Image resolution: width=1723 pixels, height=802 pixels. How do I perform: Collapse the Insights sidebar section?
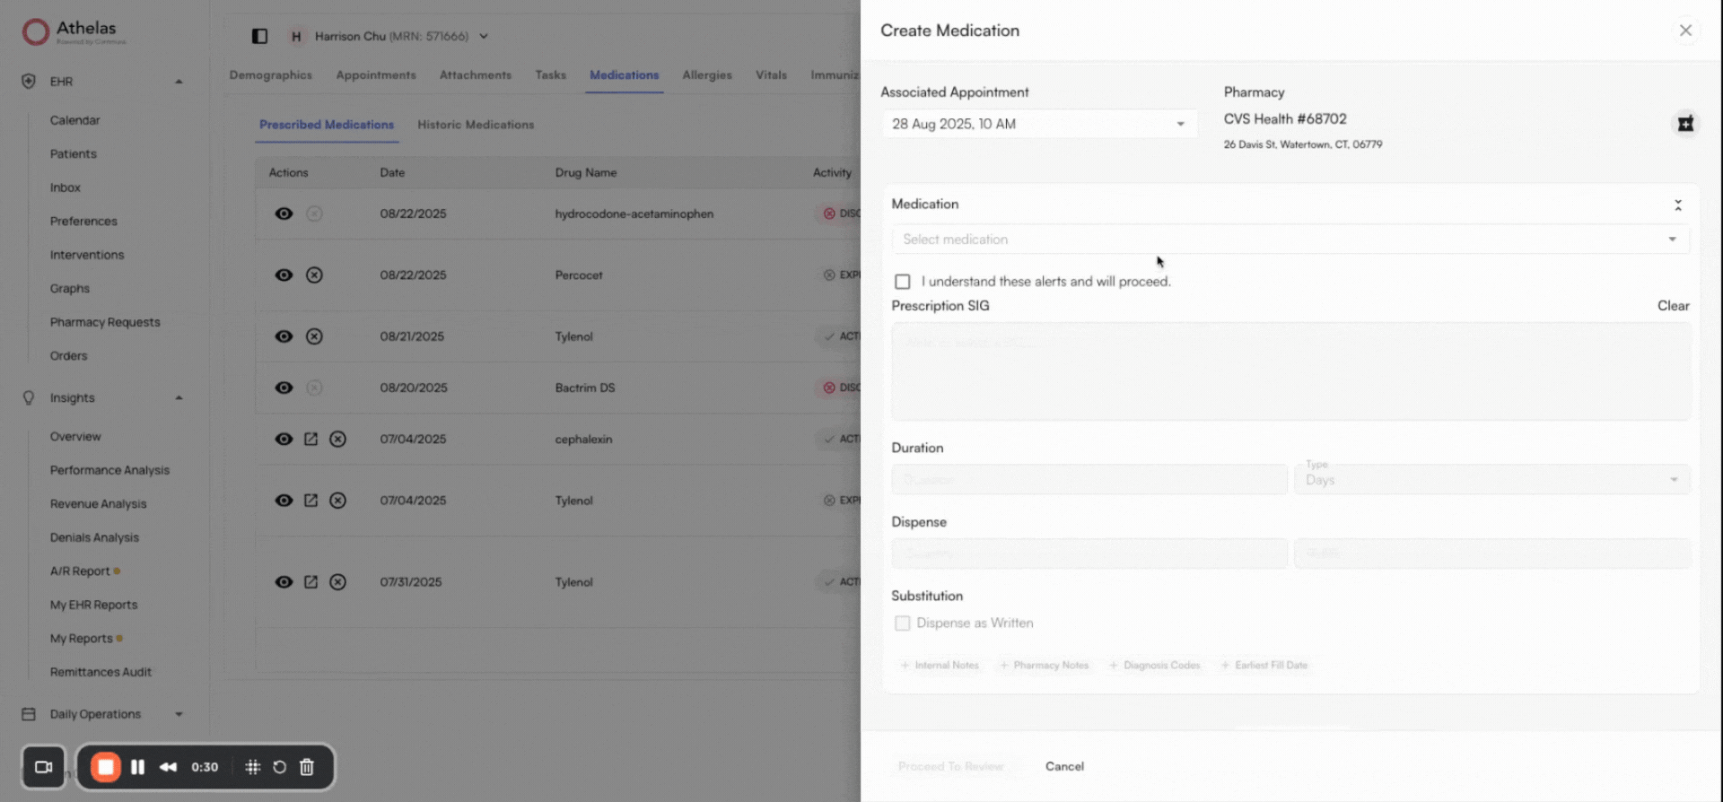point(179,397)
